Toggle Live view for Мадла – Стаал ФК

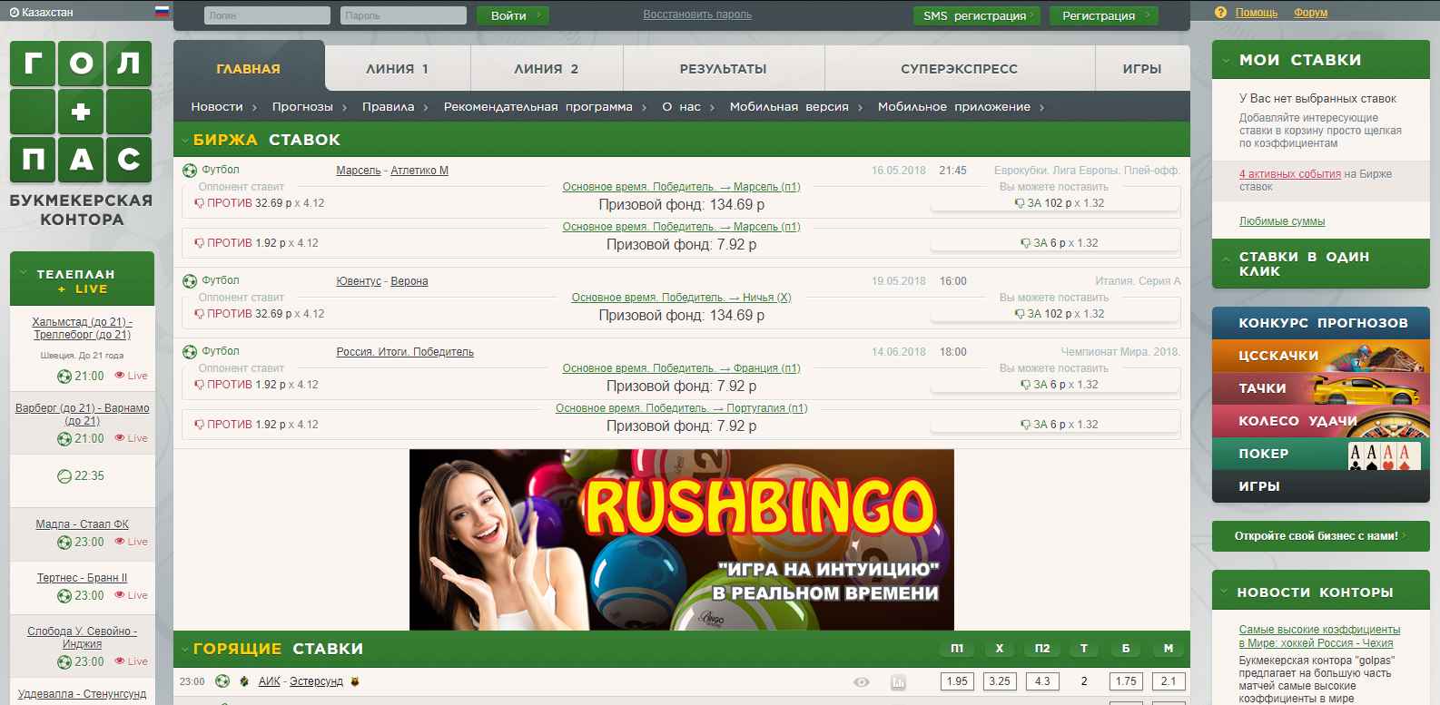tap(132, 542)
